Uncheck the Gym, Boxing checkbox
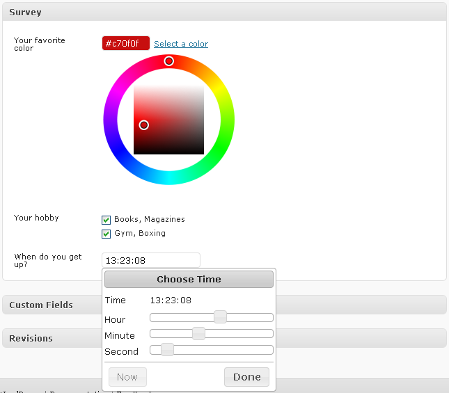The height and width of the screenshot is (393, 449). click(107, 234)
